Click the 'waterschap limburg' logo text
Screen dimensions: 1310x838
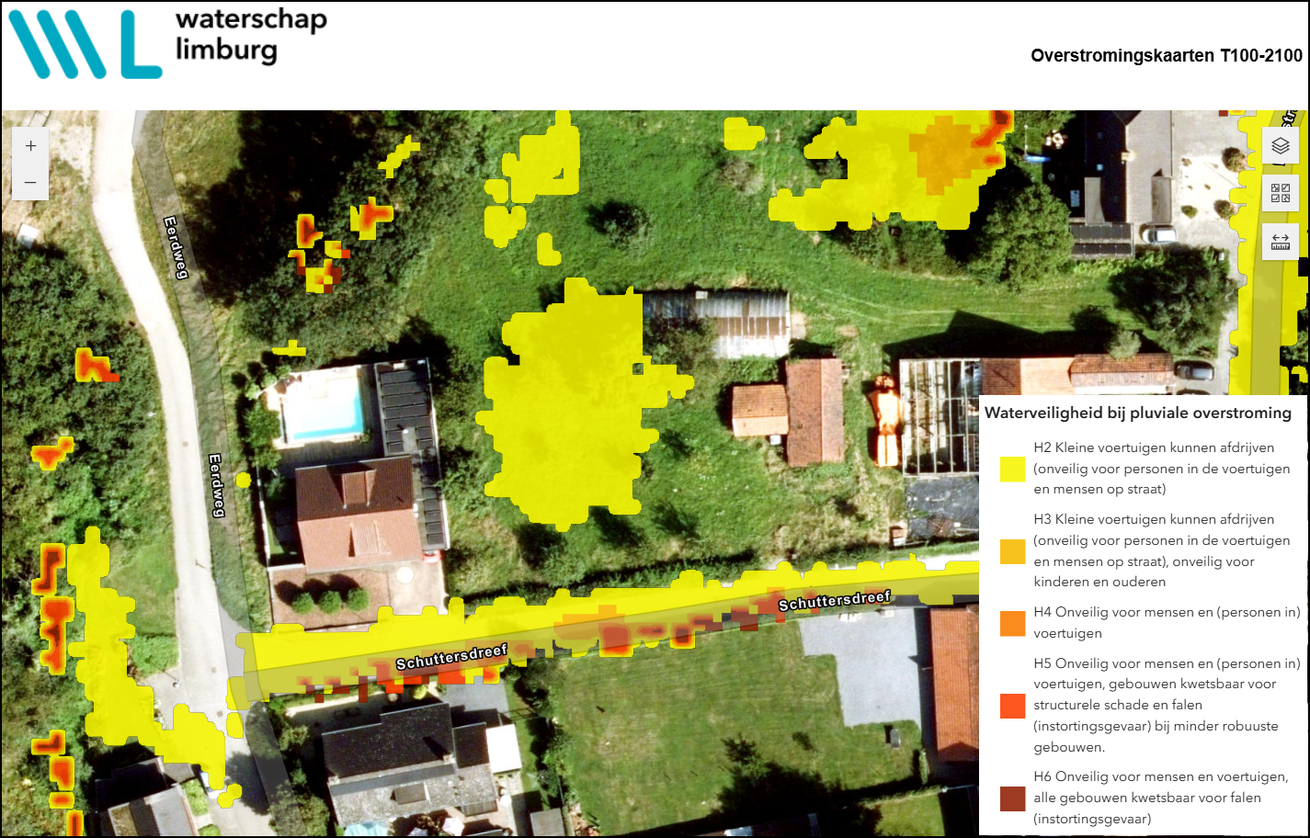[x=251, y=35]
